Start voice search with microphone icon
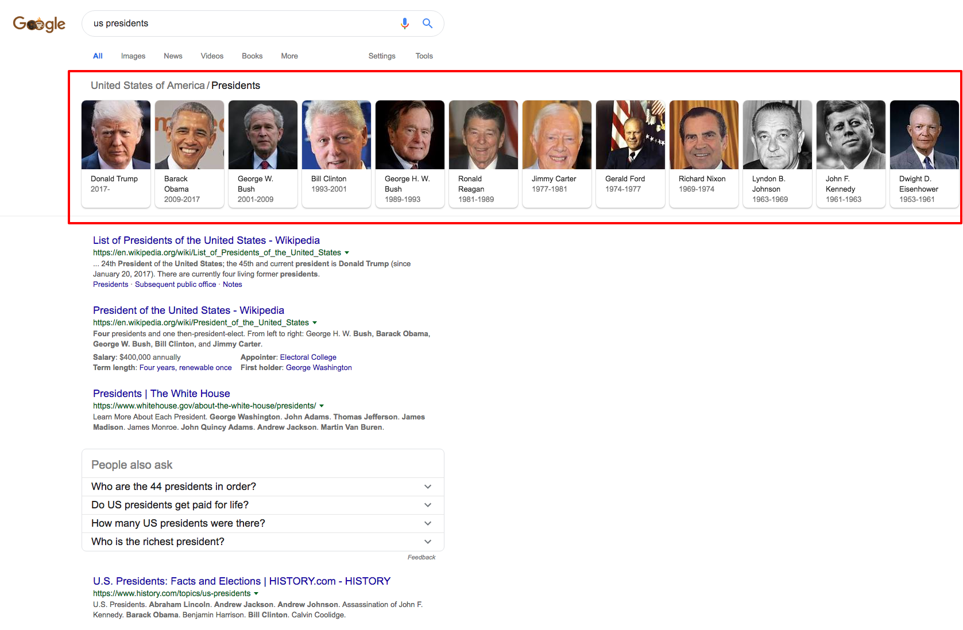963x630 pixels. [x=405, y=24]
